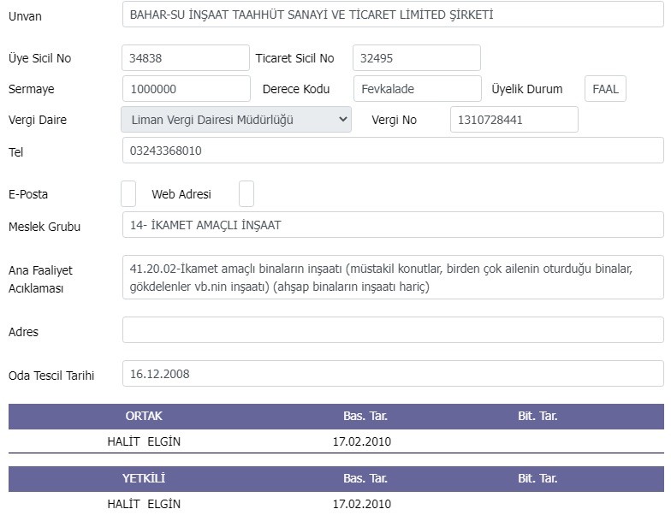Select the Üyelik Durum FAAL field
This screenshot has width=671, height=515.
click(x=606, y=89)
